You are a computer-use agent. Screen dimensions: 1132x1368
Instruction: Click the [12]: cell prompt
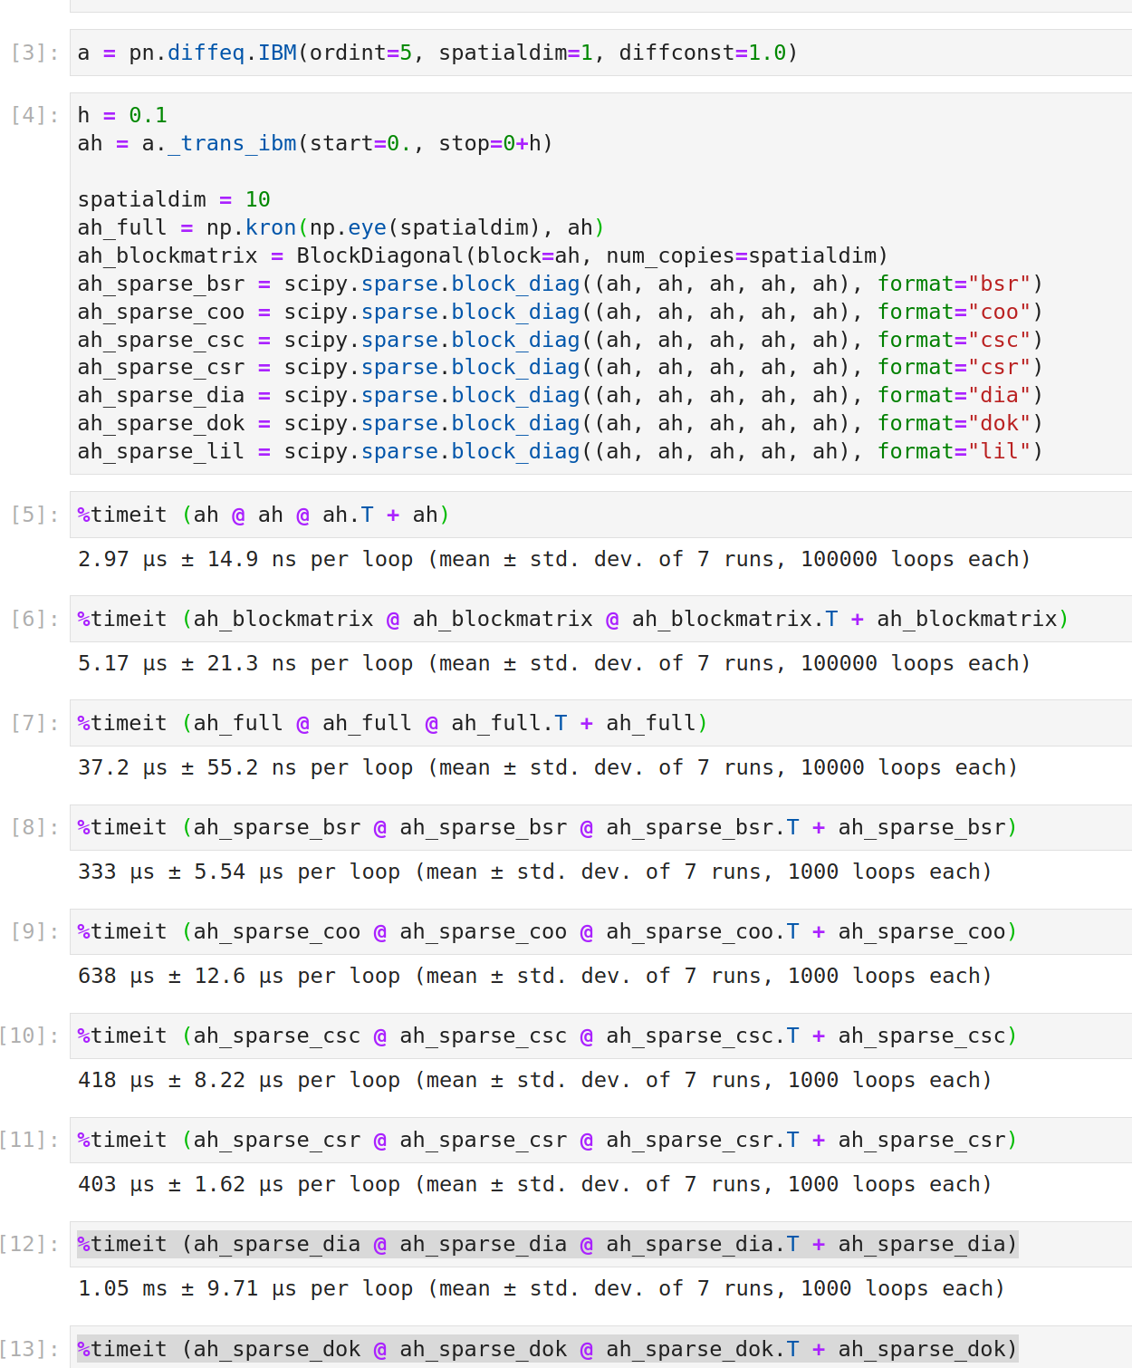30,1244
